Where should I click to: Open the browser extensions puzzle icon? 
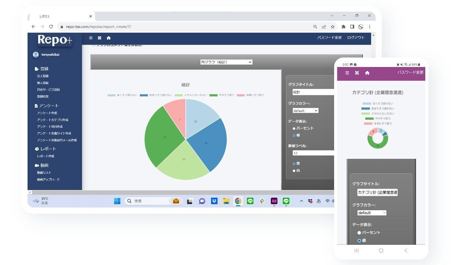click(343, 27)
